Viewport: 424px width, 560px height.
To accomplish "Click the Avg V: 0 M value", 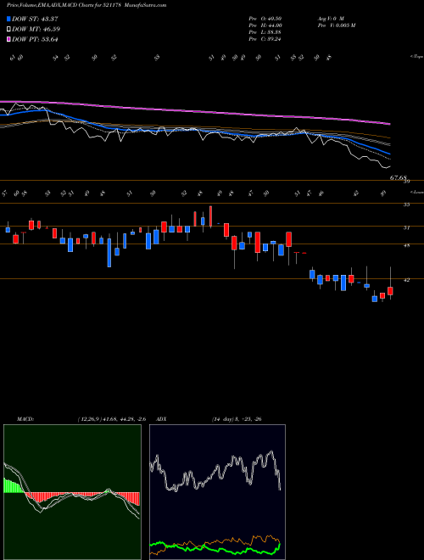I will click(330, 18).
